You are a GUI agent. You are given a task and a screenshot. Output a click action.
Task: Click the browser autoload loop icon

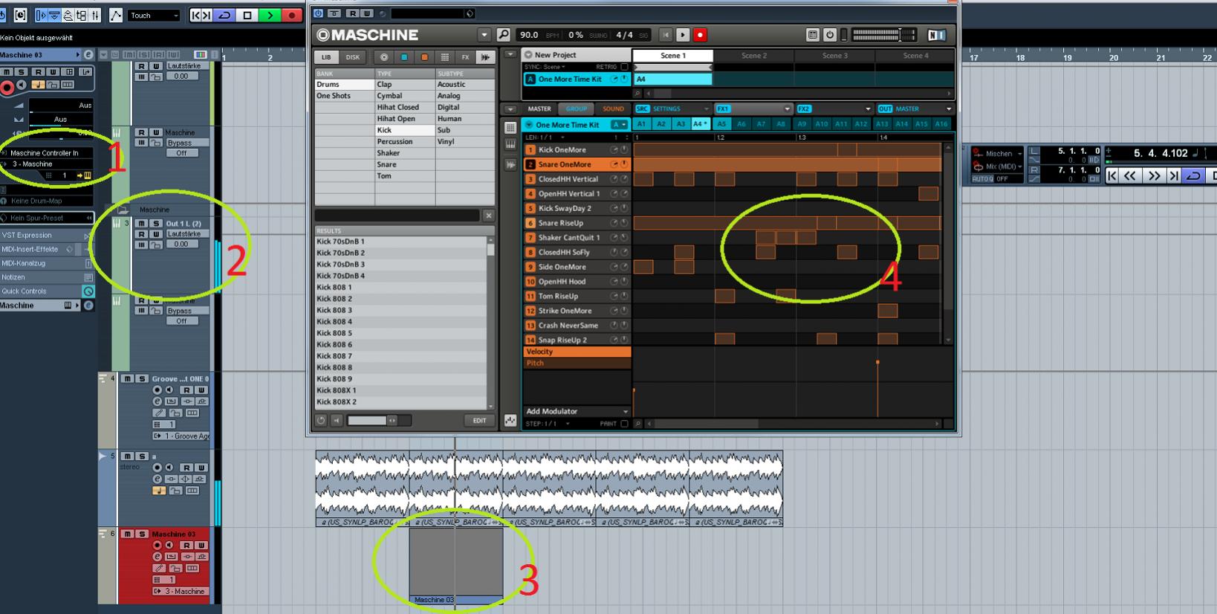coord(321,421)
